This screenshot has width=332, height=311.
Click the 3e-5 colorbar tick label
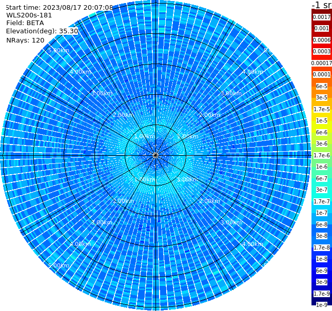[322, 97]
